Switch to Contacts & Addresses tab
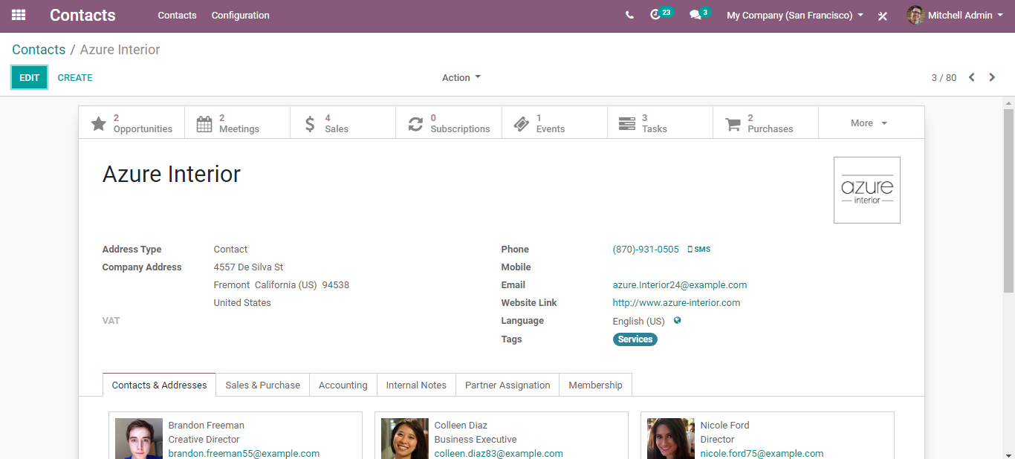This screenshot has height=459, width=1015. pos(159,385)
